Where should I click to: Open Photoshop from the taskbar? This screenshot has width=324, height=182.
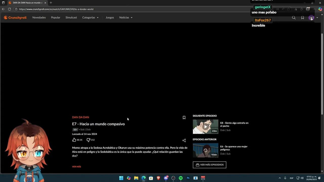point(188,178)
